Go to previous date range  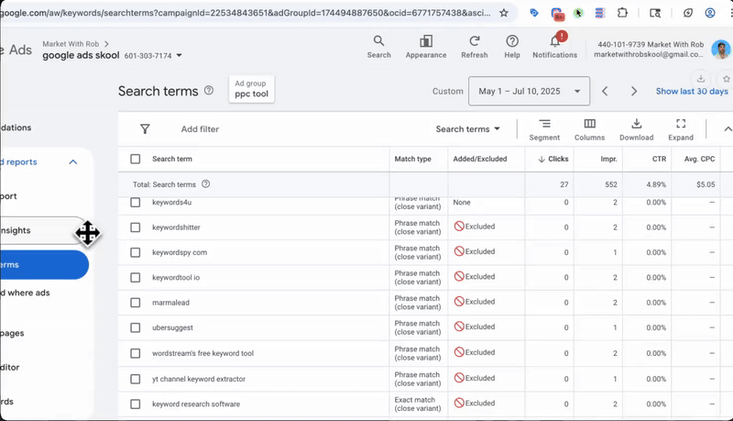pyautogui.click(x=605, y=91)
